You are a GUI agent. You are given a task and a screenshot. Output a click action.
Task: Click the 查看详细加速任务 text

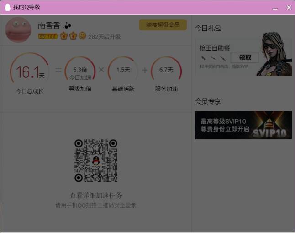pos(96,196)
